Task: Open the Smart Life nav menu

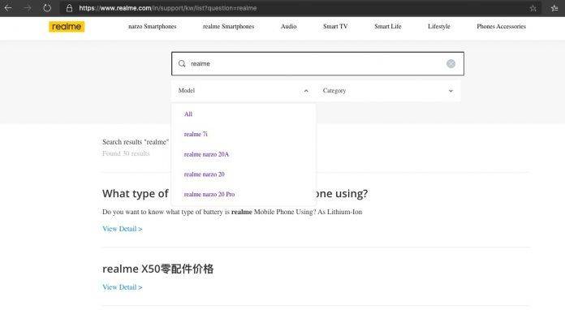Action: pyautogui.click(x=388, y=27)
